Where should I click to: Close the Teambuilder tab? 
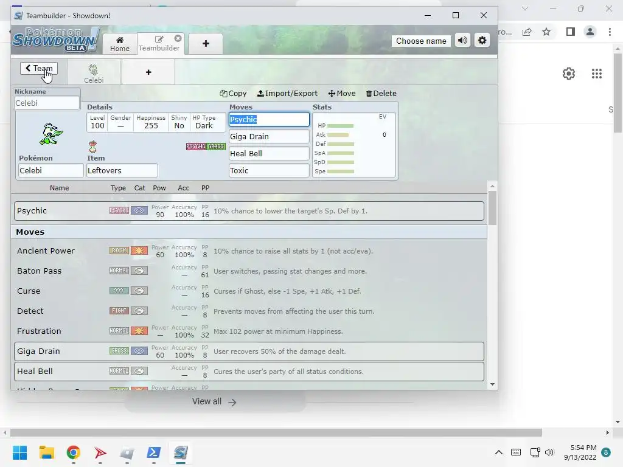pos(178,38)
